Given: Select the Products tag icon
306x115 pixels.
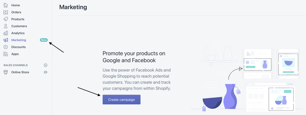Looking at the screenshot, I should point(6,19).
